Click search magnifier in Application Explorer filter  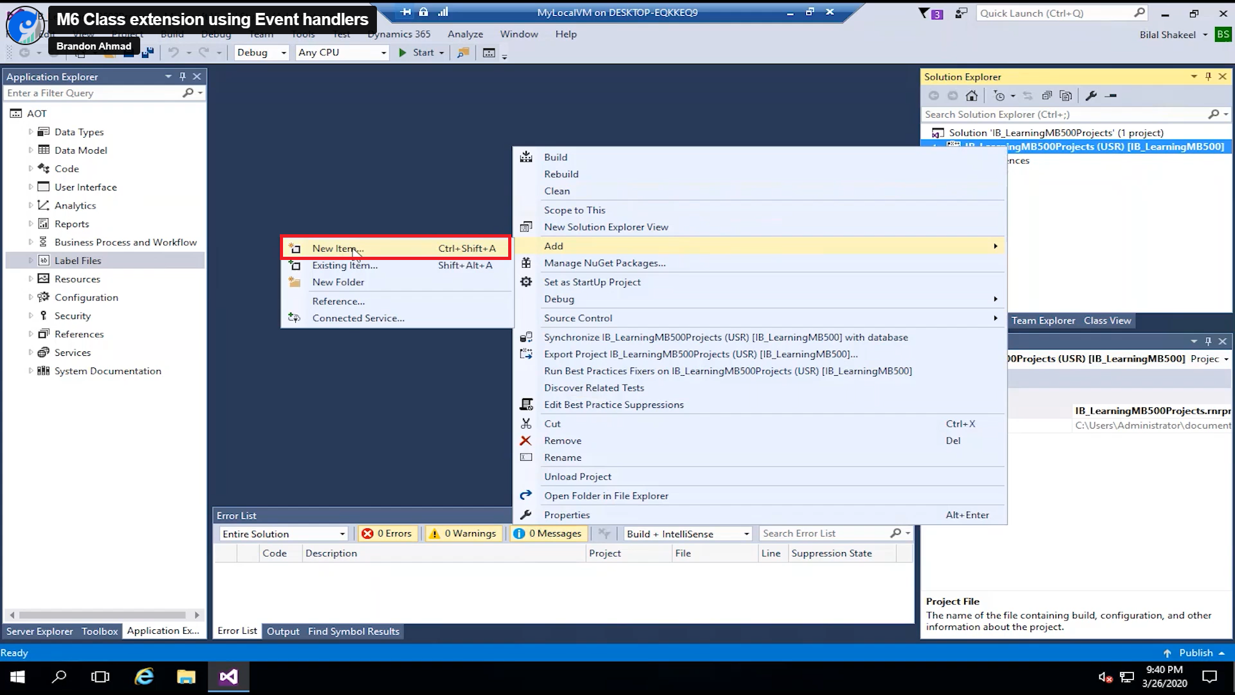pyautogui.click(x=188, y=93)
